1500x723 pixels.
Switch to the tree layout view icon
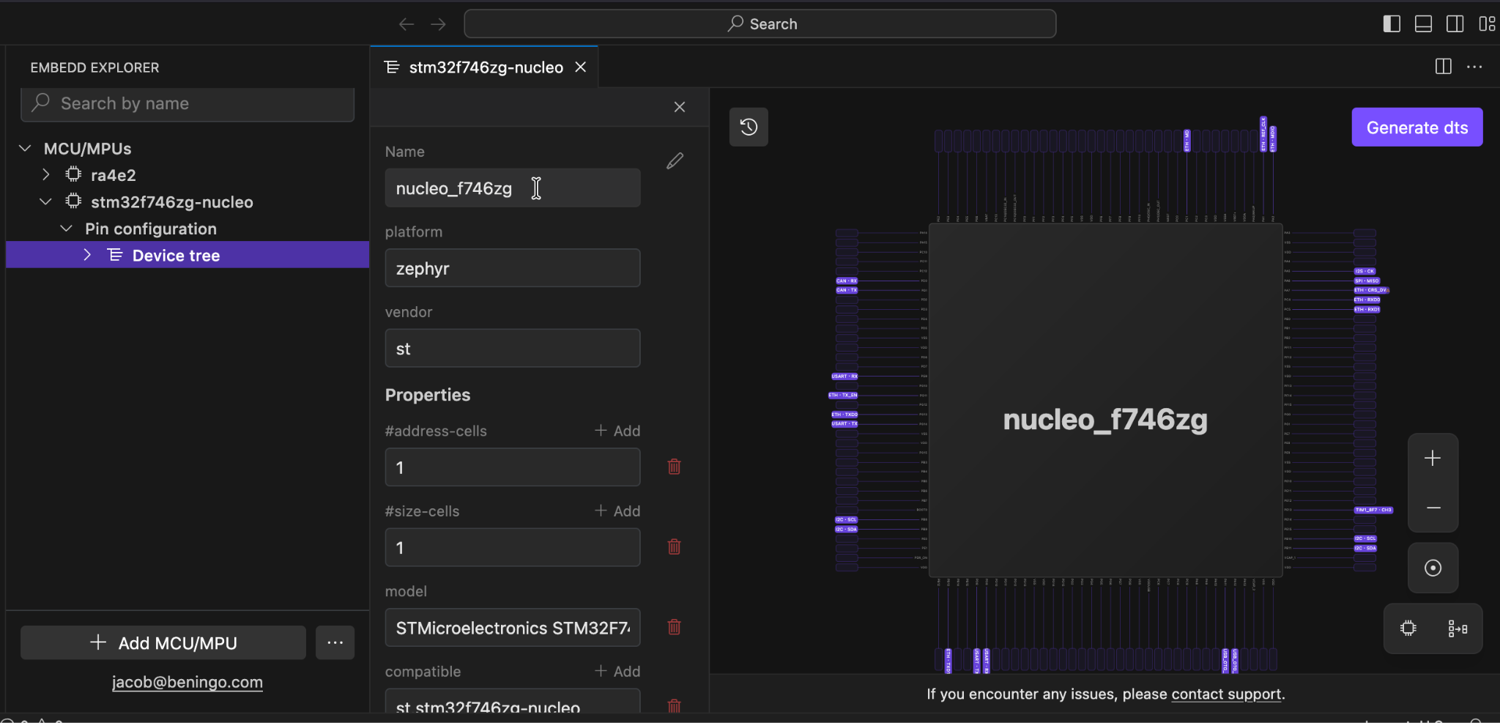[1457, 629]
